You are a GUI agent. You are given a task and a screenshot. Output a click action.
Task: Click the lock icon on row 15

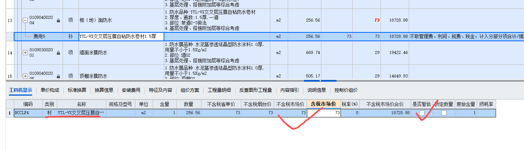[58, 76]
